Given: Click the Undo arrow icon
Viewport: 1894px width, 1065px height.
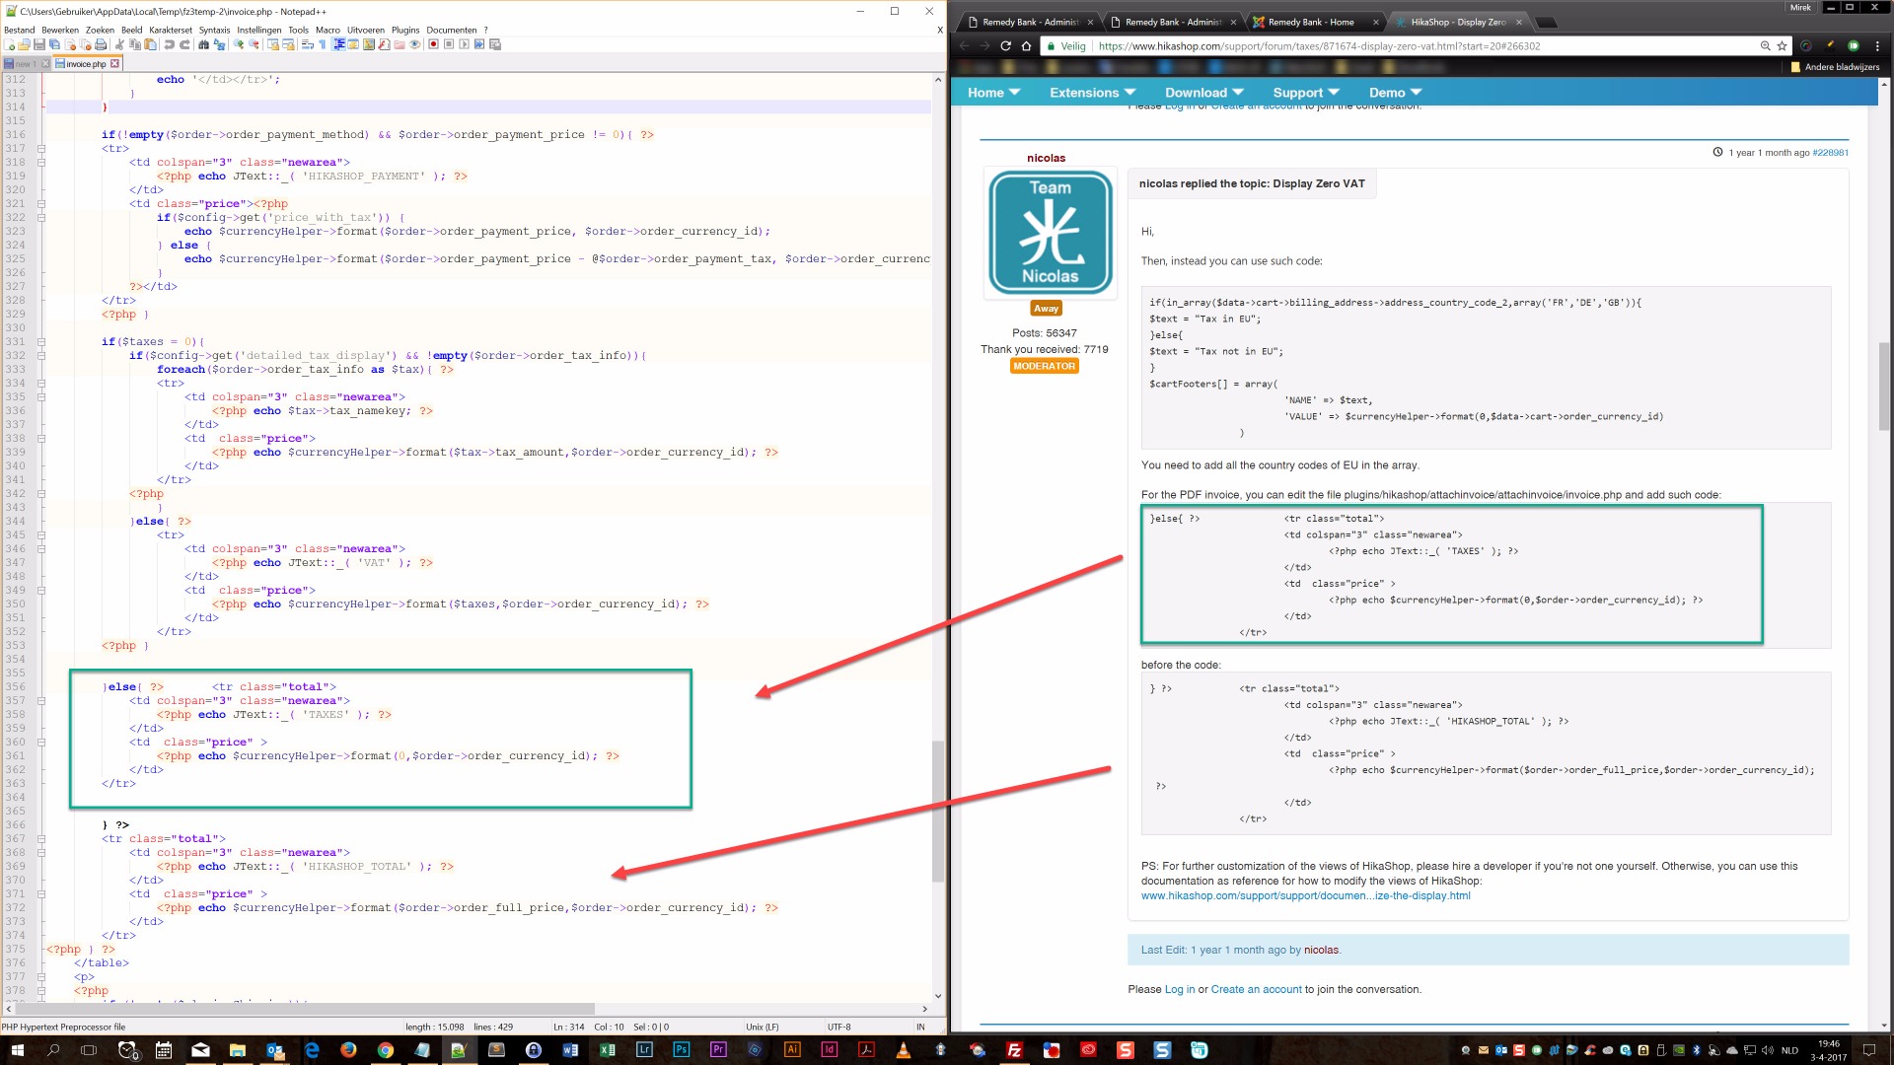Looking at the screenshot, I should [169, 44].
